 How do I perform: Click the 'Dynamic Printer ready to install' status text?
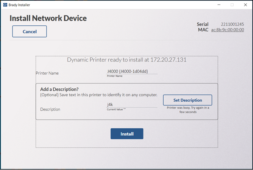127,60
